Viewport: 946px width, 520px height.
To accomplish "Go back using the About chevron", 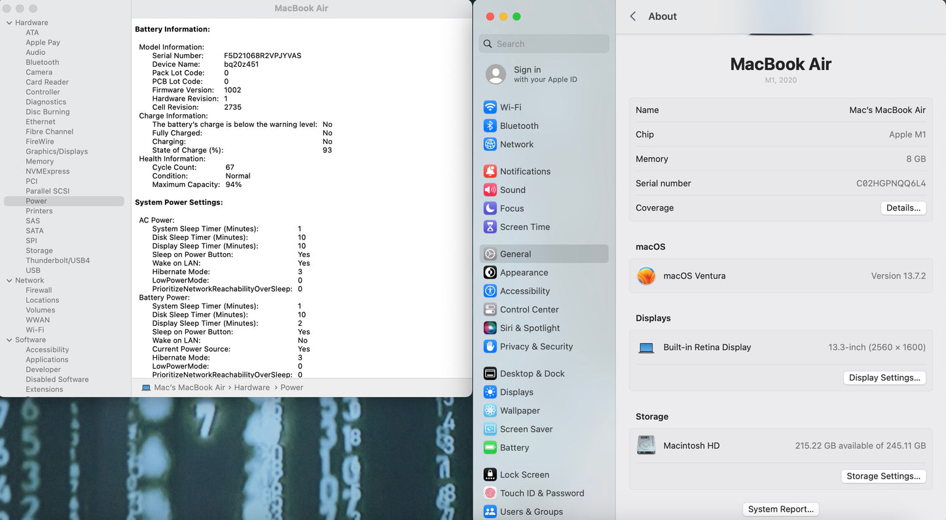I will pyautogui.click(x=633, y=16).
